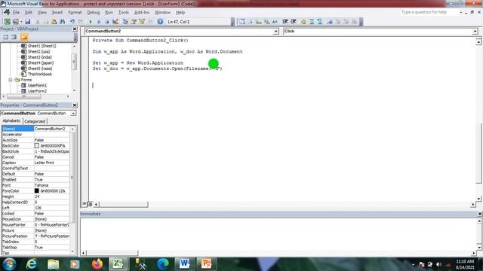Click the Enabled property row

point(35,179)
